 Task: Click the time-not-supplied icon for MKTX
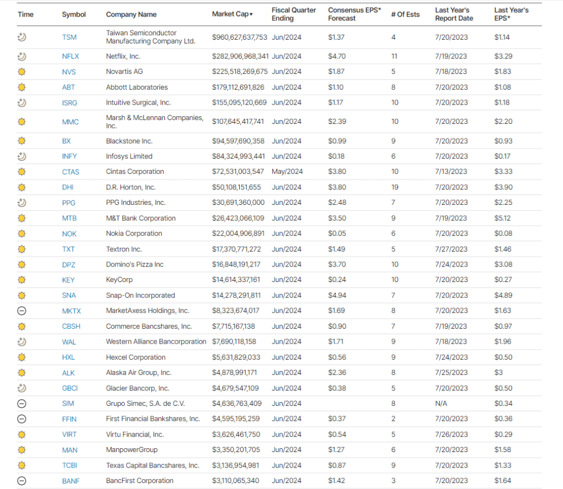(x=21, y=311)
